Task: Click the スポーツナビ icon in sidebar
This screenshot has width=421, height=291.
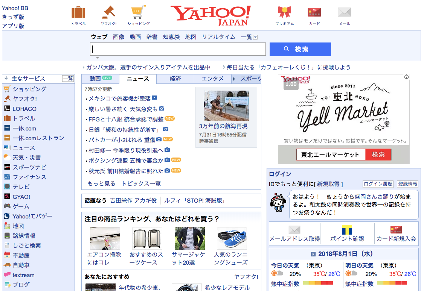Action: pos(7,167)
